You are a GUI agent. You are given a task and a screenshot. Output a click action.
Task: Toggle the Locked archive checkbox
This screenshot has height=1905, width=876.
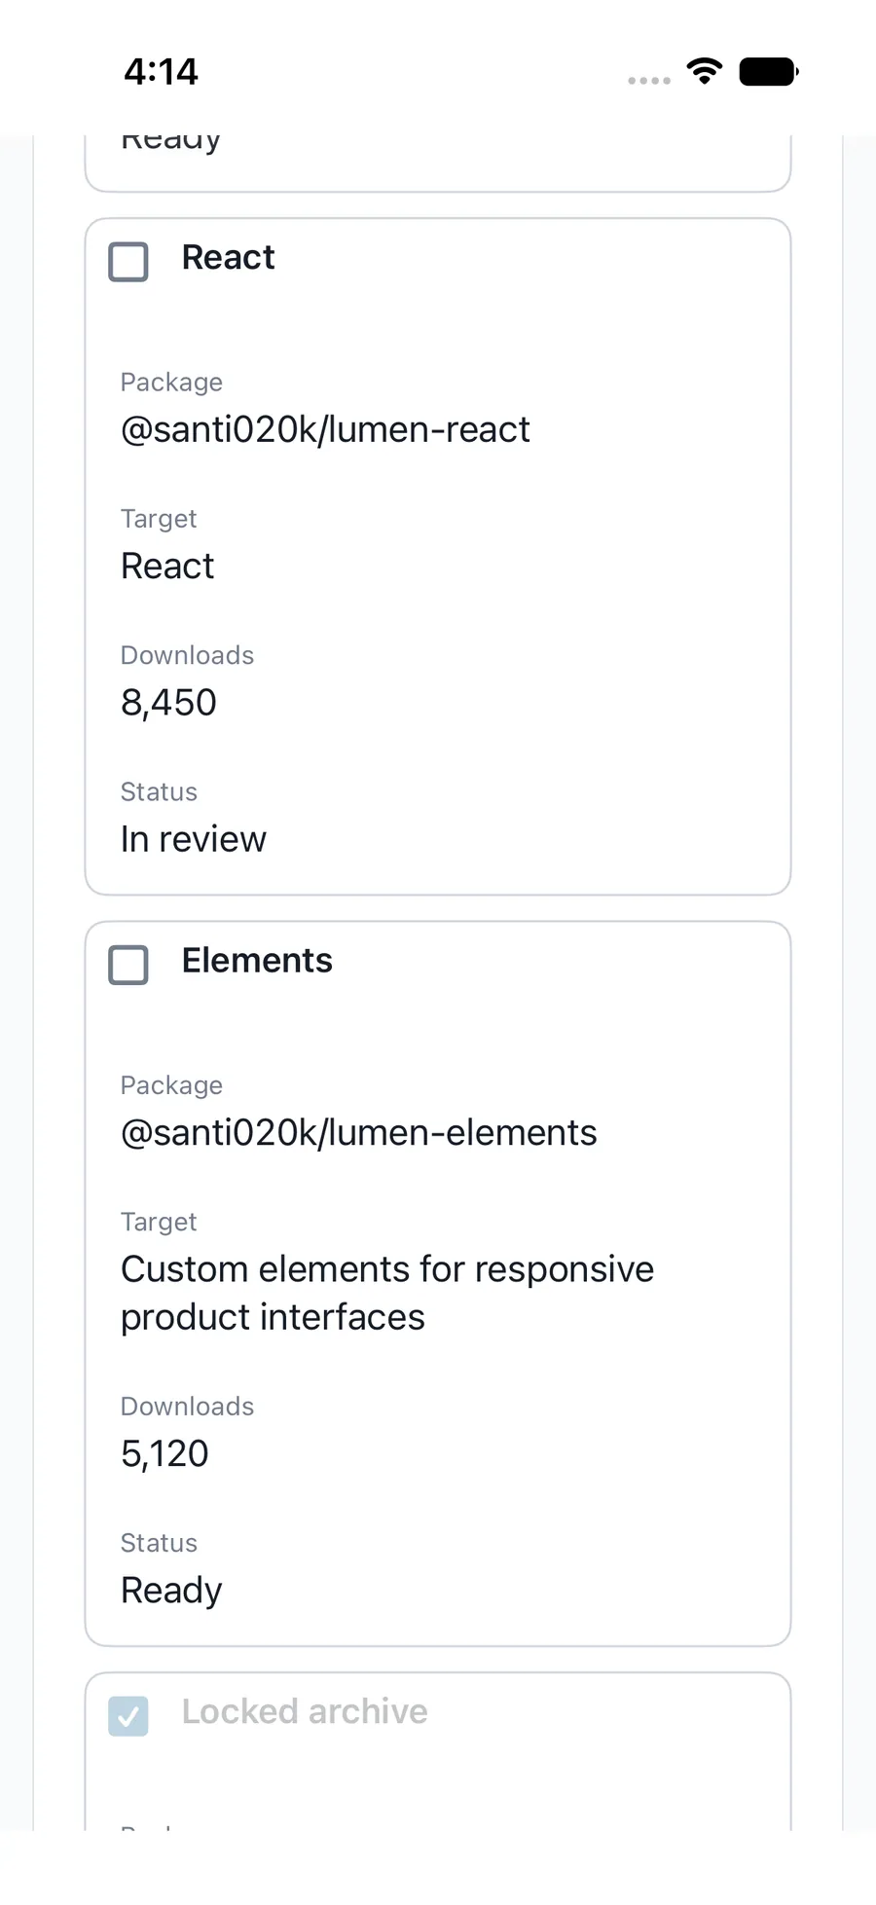point(128,1716)
